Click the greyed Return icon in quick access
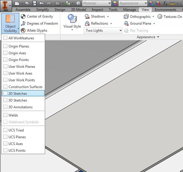 click(57, 3)
